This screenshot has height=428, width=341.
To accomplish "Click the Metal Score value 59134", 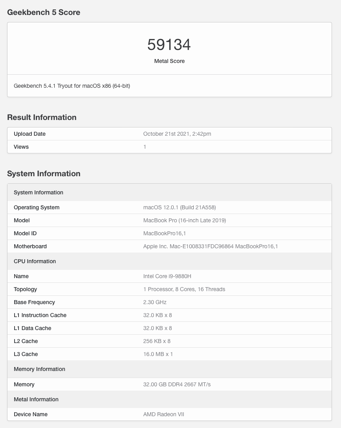I will click(x=169, y=44).
